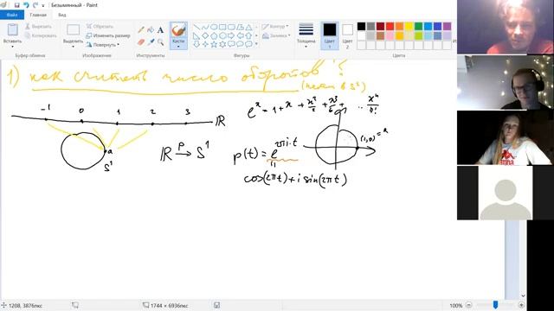Click the vertical scrollbar down arrow

pyautogui.click(x=523, y=295)
